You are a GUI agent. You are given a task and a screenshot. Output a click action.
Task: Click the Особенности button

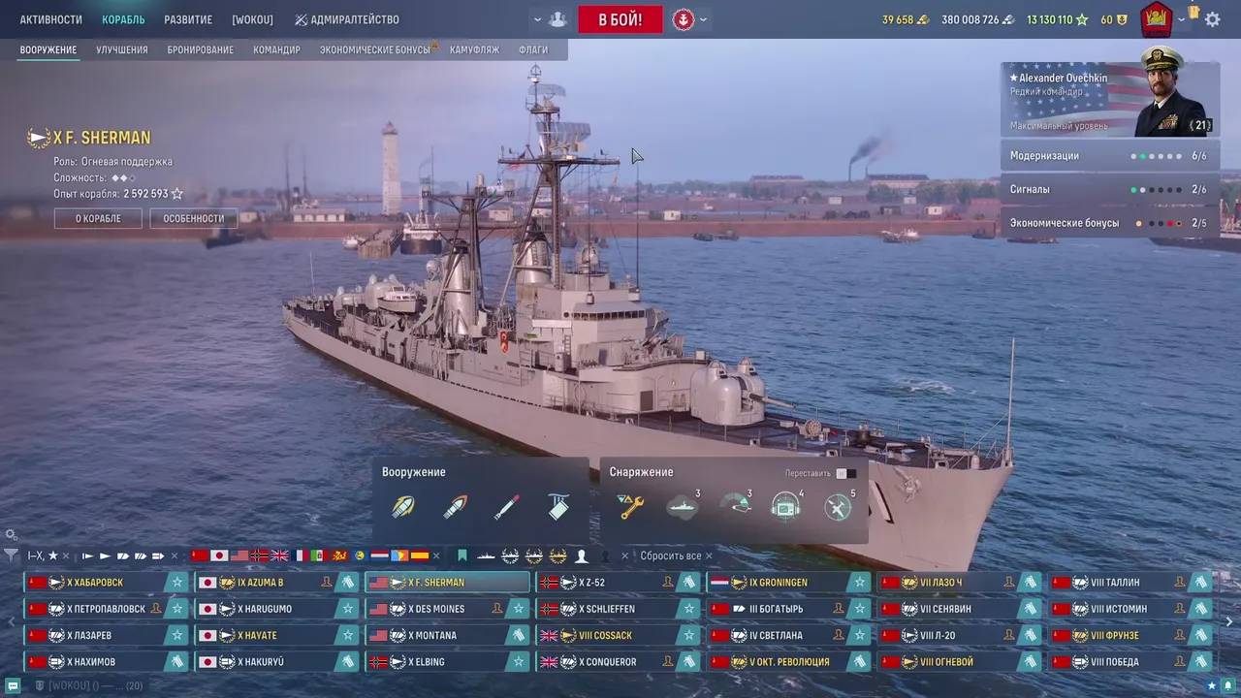(194, 218)
